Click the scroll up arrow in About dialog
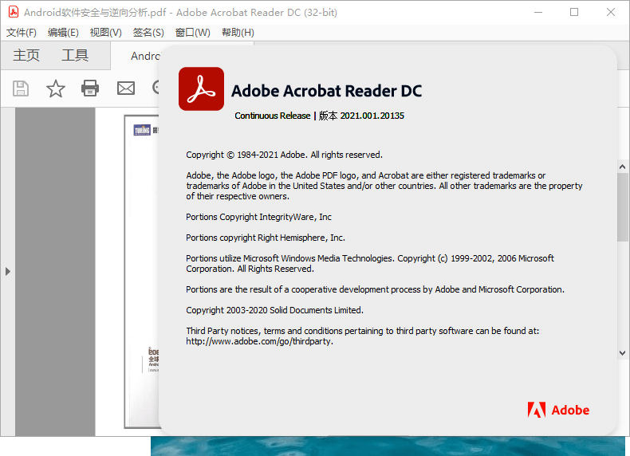 click(622, 167)
